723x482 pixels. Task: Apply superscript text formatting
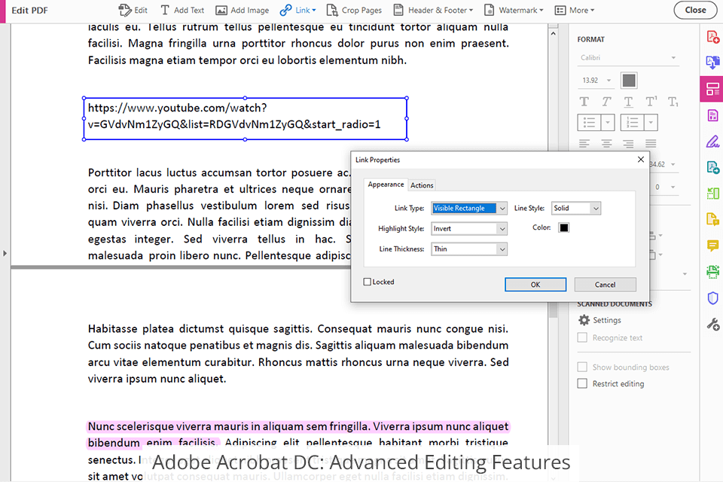pos(651,102)
